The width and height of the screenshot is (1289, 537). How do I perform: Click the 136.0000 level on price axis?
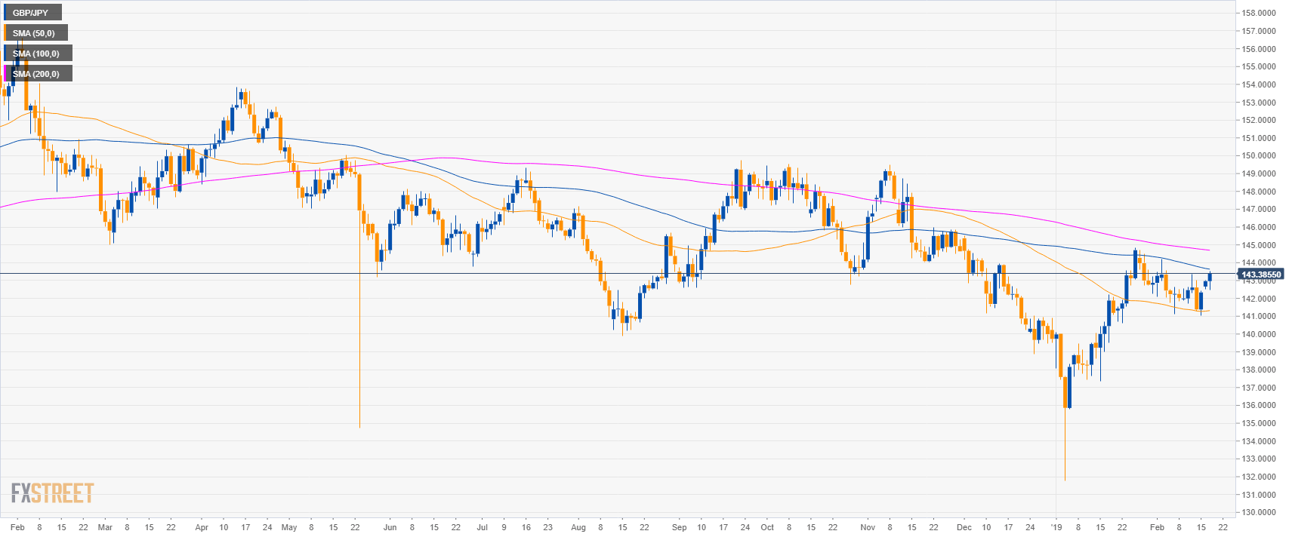pyautogui.click(x=1260, y=406)
